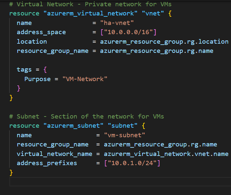
Task: Click the Subnet section comment line
Action: coord(87,117)
